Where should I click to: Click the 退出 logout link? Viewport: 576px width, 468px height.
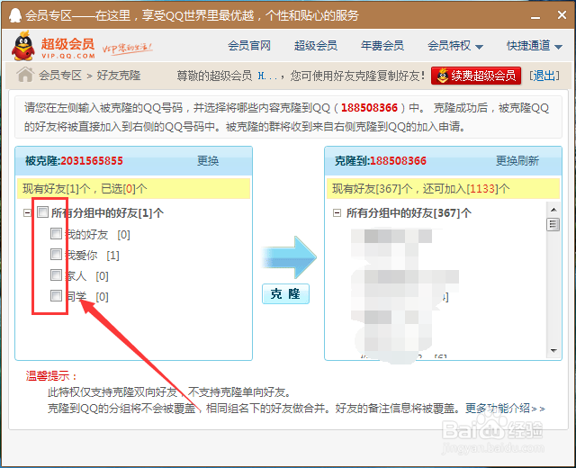click(x=544, y=76)
